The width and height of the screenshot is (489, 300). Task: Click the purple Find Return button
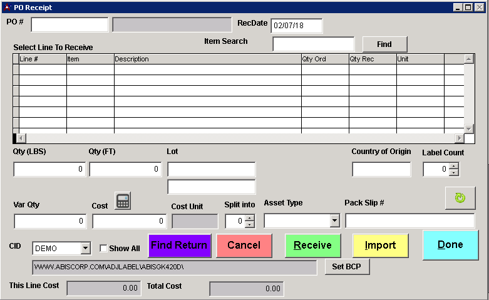[x=180, y=246]
